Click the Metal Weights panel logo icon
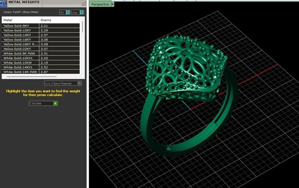Viewport: 299px width, 188px height. [3, 3]
